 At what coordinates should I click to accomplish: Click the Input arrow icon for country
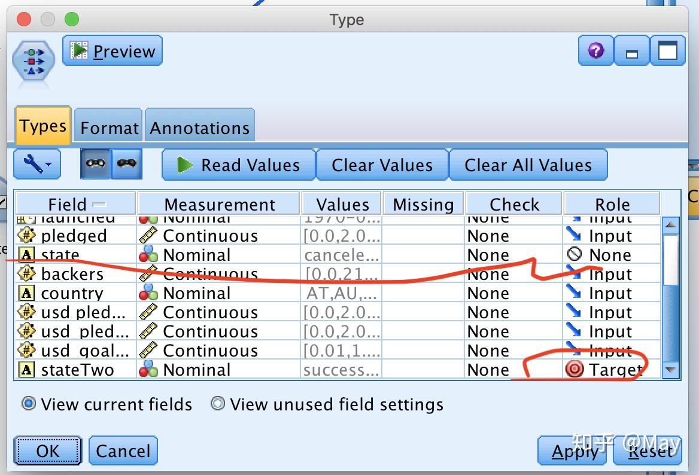pyautogui.click(x=574, y=291)
